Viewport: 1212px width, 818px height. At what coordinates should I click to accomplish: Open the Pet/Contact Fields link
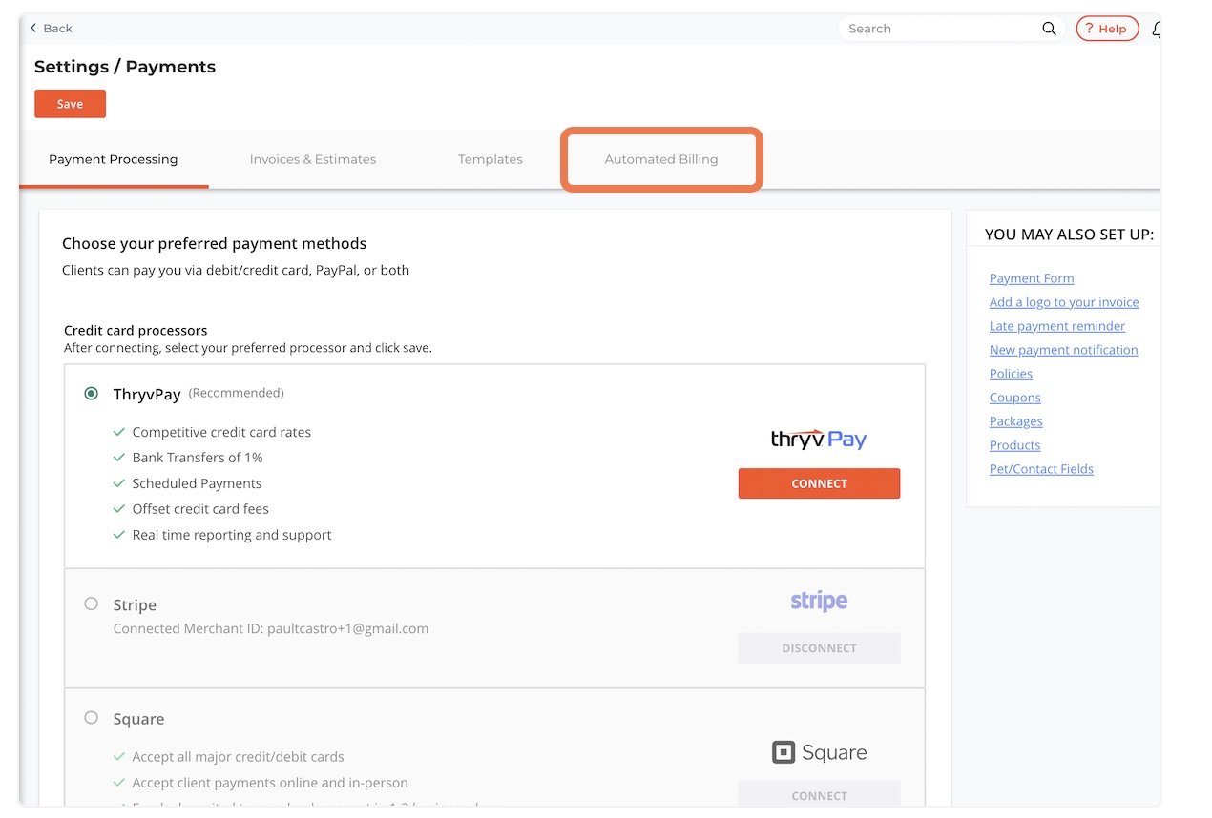pos(1041,469)
